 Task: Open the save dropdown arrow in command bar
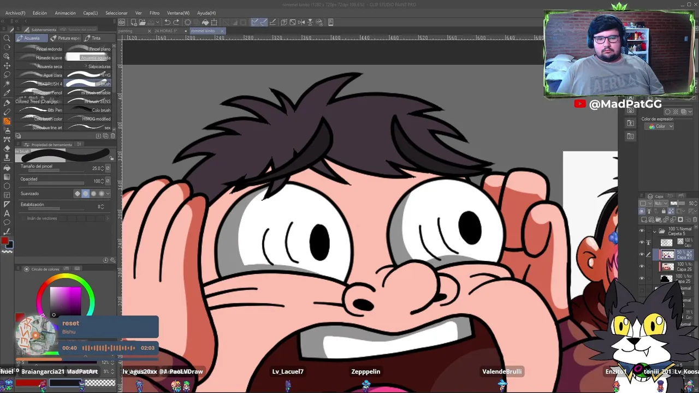[x=158, y=22]
